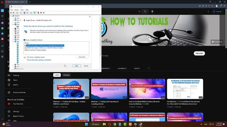Open the heart bookmarks icon in Opera sidebar
The height and width of the screenshot is (127, 227).
pyautogui.click(x=2, y=46)
